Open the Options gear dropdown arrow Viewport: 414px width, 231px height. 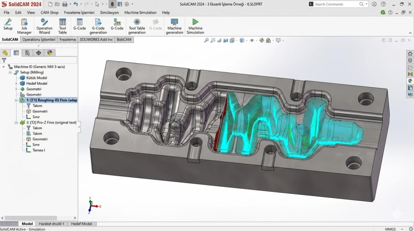coord(132,4)
